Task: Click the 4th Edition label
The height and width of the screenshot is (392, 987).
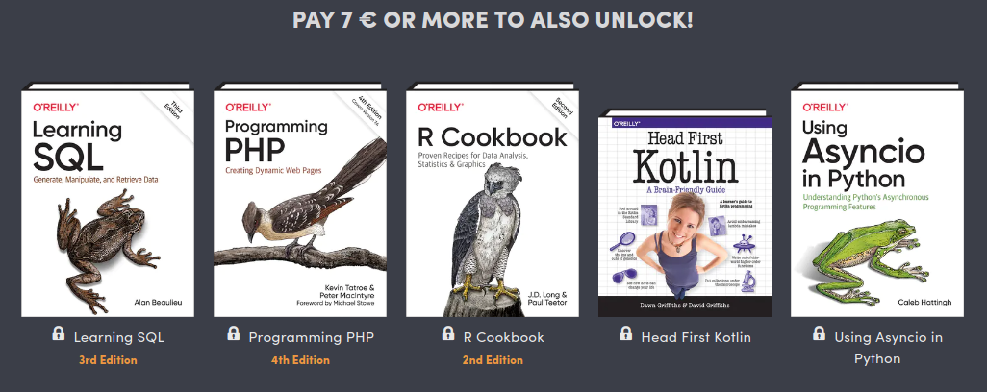Action: (x=300, y=360)
